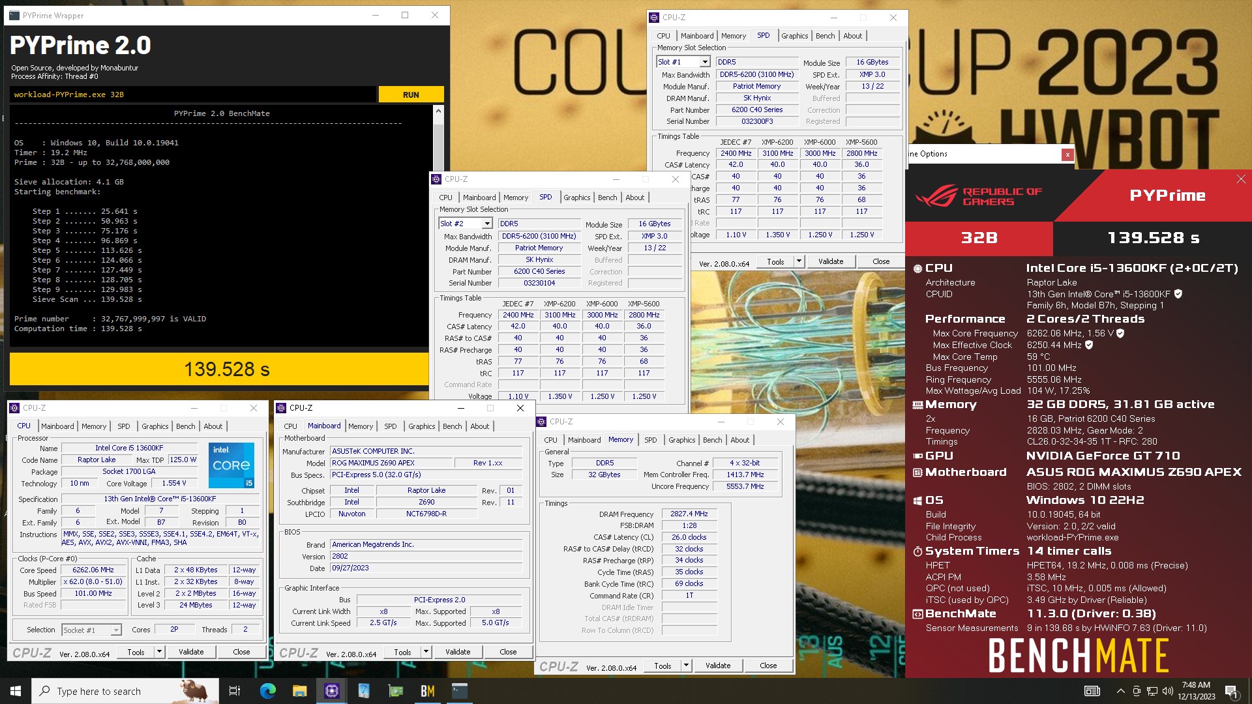This screenshot has width=1252, height=704.
Task: Open the Socket #1 selection dropdown
Action: 115,630
